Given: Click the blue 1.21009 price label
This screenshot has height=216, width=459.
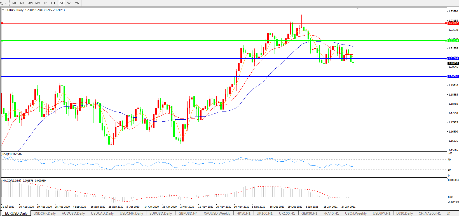Looking at the screenshot, I should (x=453, y=59).
